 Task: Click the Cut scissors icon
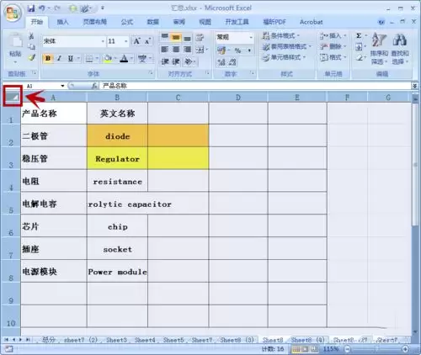coord(31,36)
